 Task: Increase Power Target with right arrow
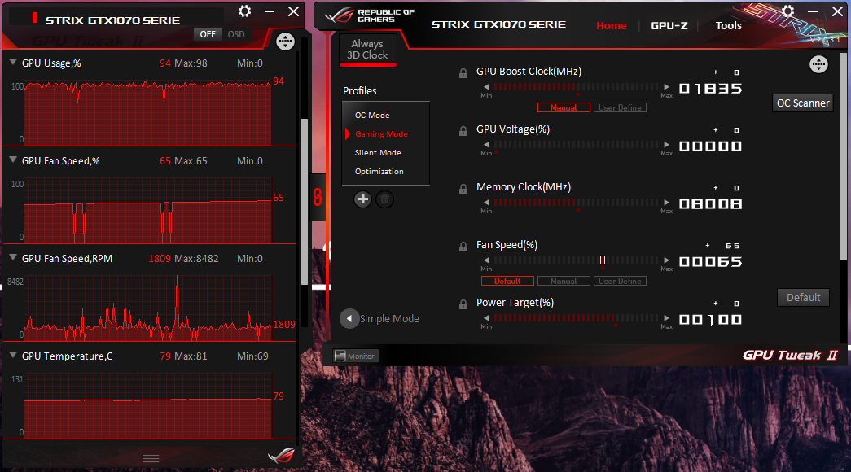pyautogui.click(x=666, y=318)
